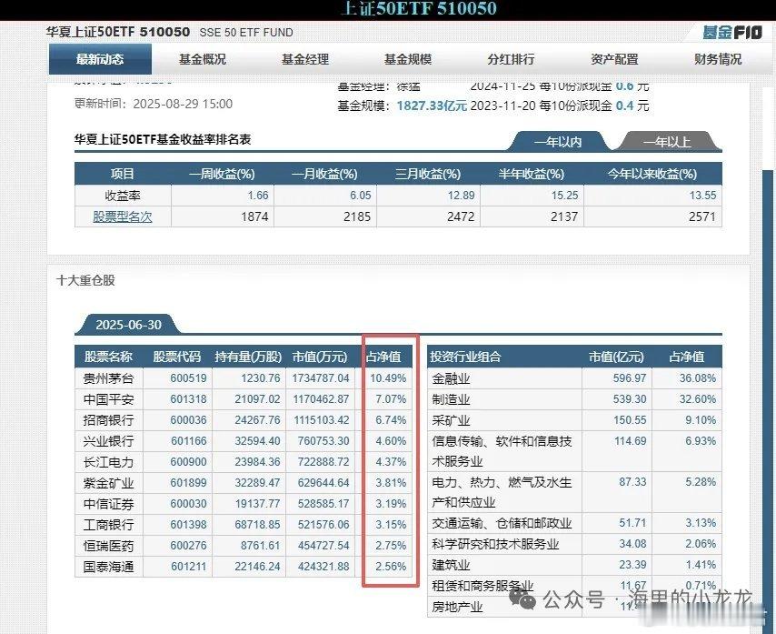Click stock code 600030
This screenshot has height=634, width=776.
(x=188, y=503)
